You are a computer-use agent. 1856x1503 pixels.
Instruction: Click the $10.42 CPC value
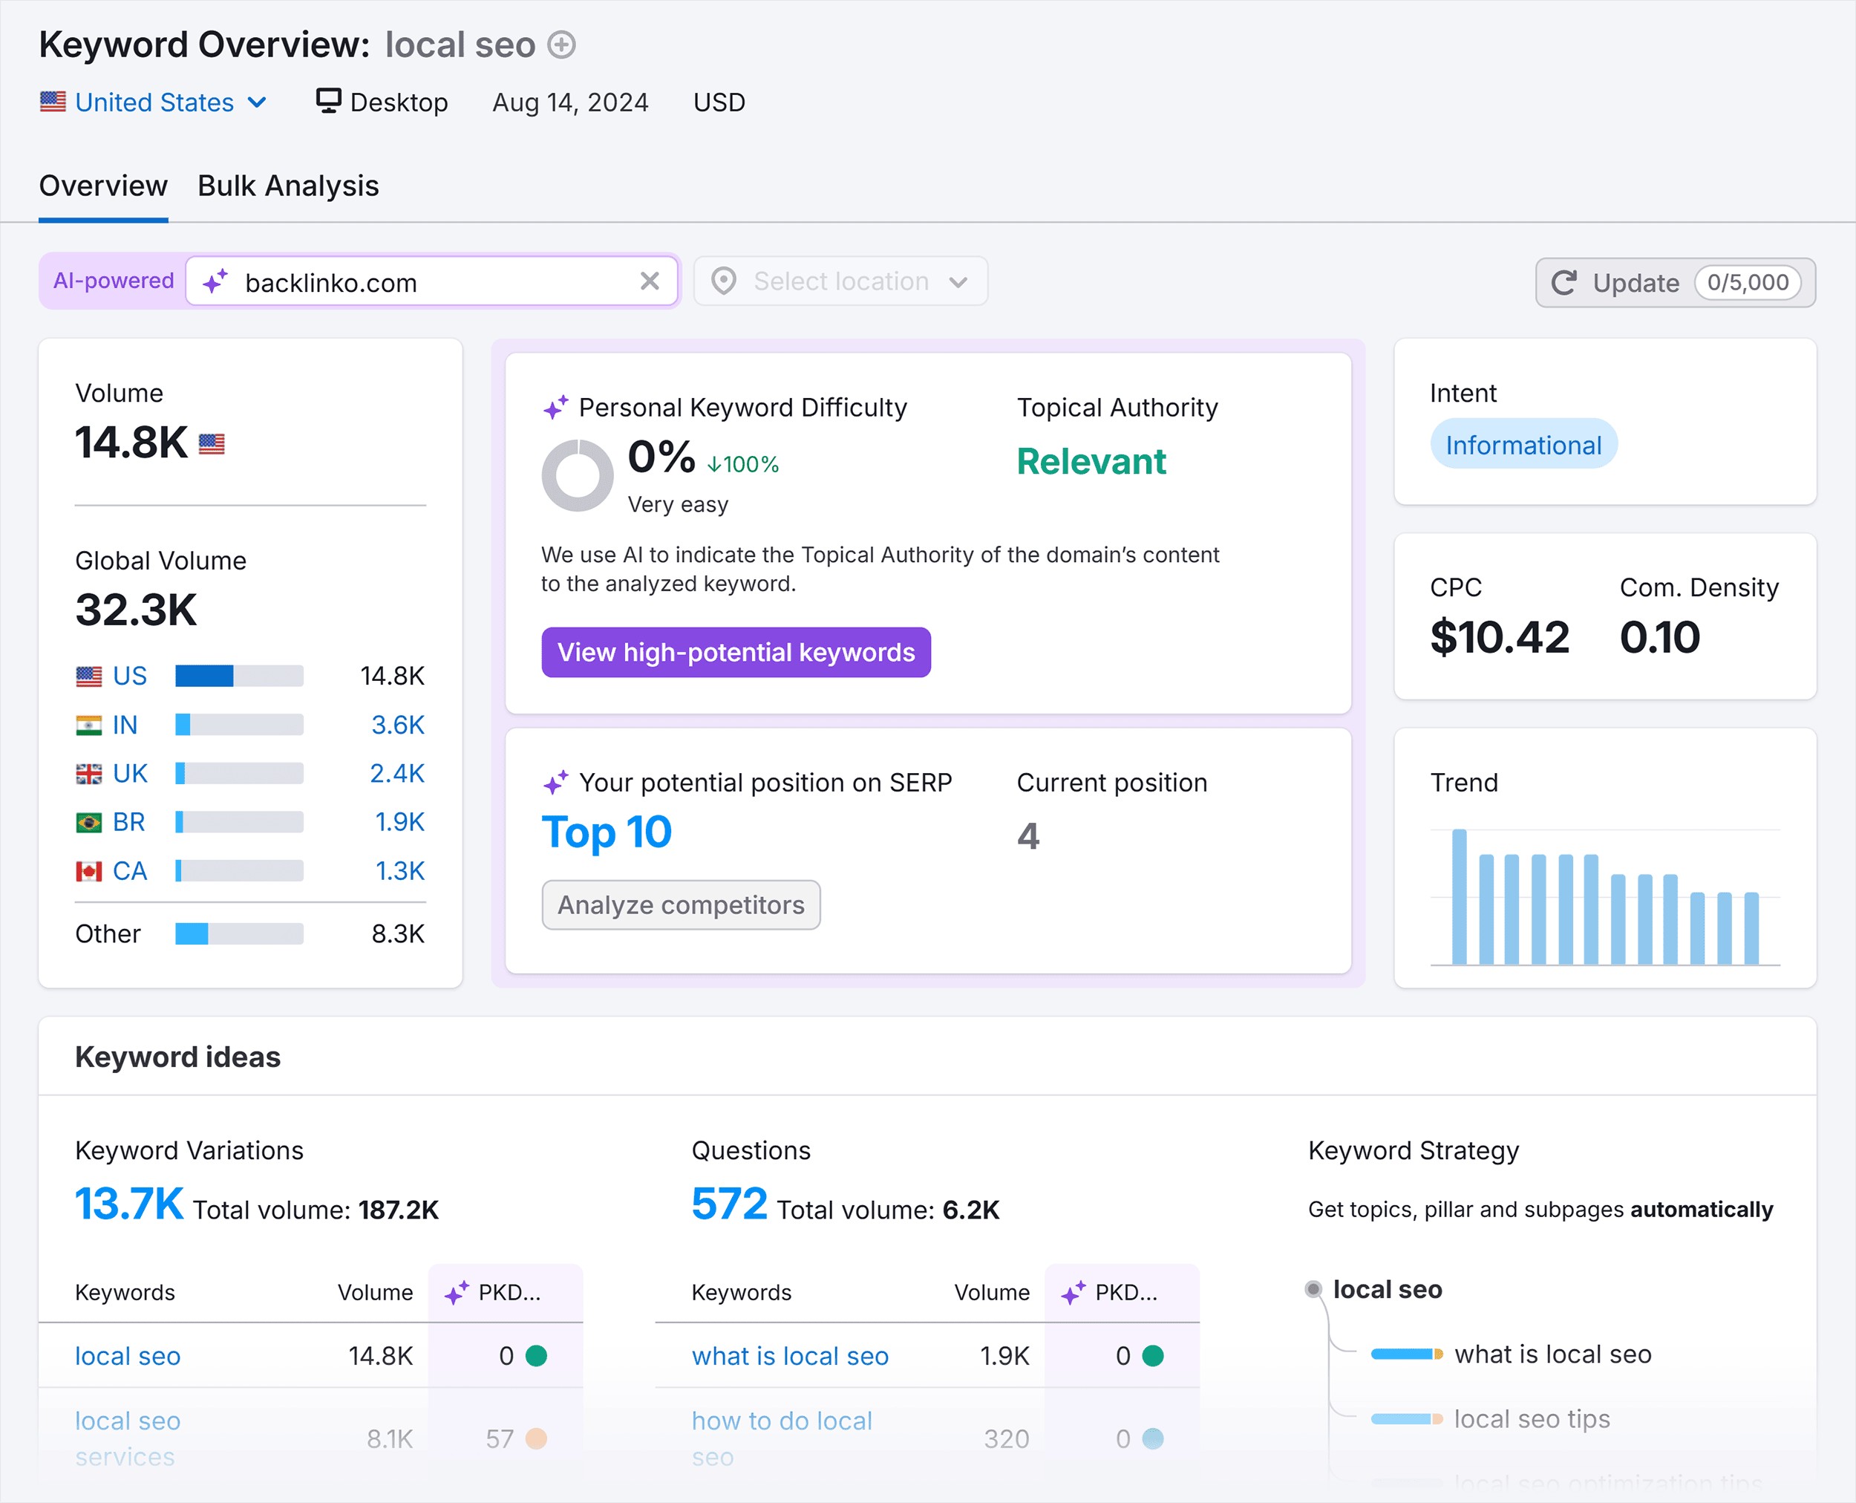[x=1500, y=637]
